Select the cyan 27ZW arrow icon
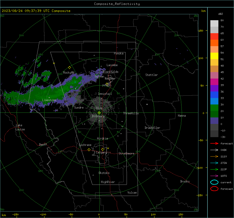The height and width of the screenshot is (218, 234). pos(214,163)
